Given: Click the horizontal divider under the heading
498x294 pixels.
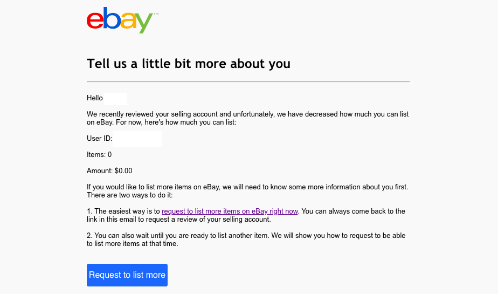Looking at the screenshot, I should click(x=248, y=81).
